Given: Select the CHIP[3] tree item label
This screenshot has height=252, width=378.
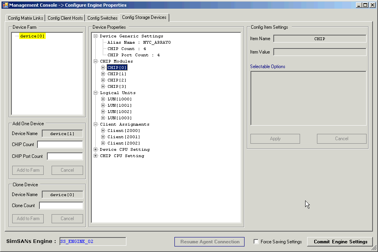Looking at the screenshot, I should (x=117, y=86).
